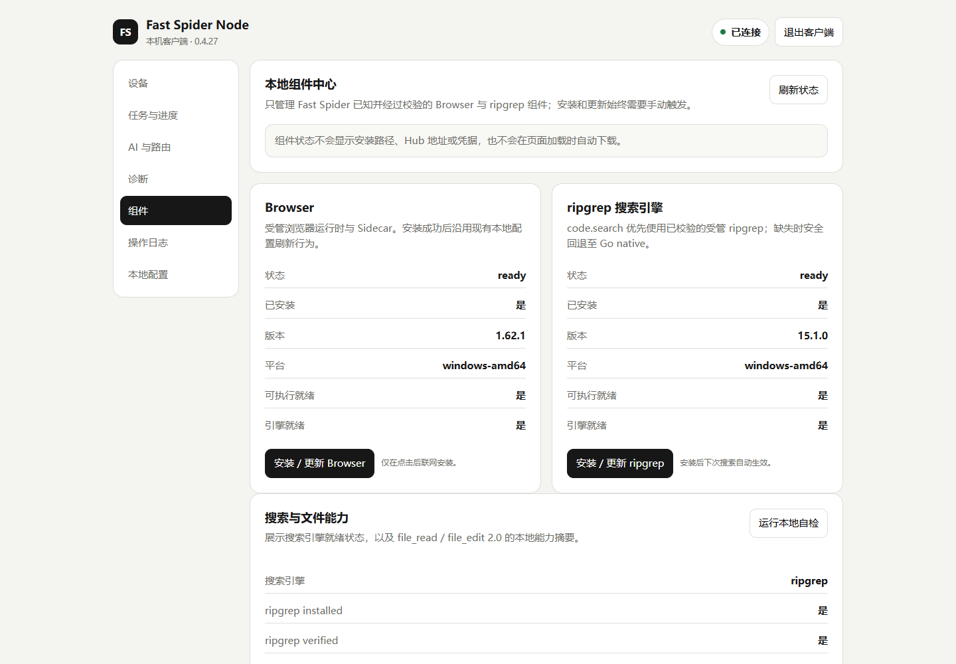Click the FS app logo icon

click(125, 32)
